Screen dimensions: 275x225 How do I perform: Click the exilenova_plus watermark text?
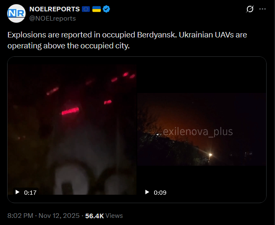coord(198,132)
